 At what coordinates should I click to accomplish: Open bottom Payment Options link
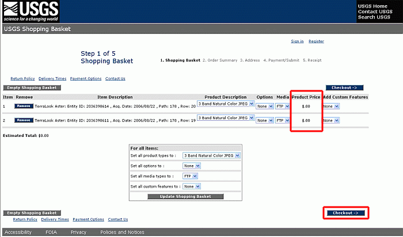tap(89, 219)
